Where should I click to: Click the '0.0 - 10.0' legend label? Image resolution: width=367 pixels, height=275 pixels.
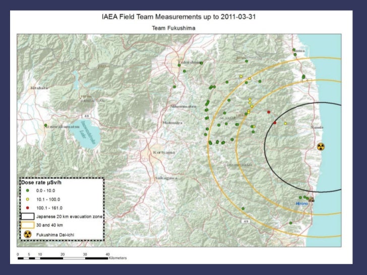click(x=46, y=190)
